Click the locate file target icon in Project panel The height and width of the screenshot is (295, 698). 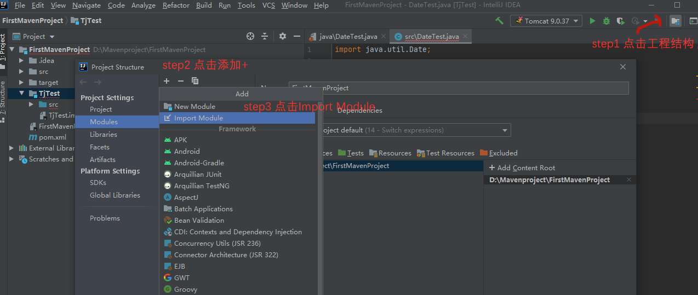(250, 36)
